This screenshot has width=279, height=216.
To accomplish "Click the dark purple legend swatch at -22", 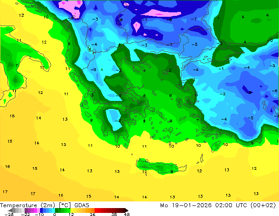I will pos(26,210).
